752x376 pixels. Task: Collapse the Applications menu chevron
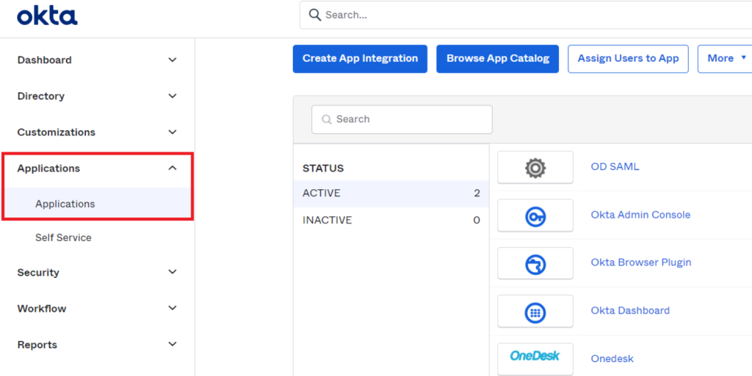pos(173,169)
